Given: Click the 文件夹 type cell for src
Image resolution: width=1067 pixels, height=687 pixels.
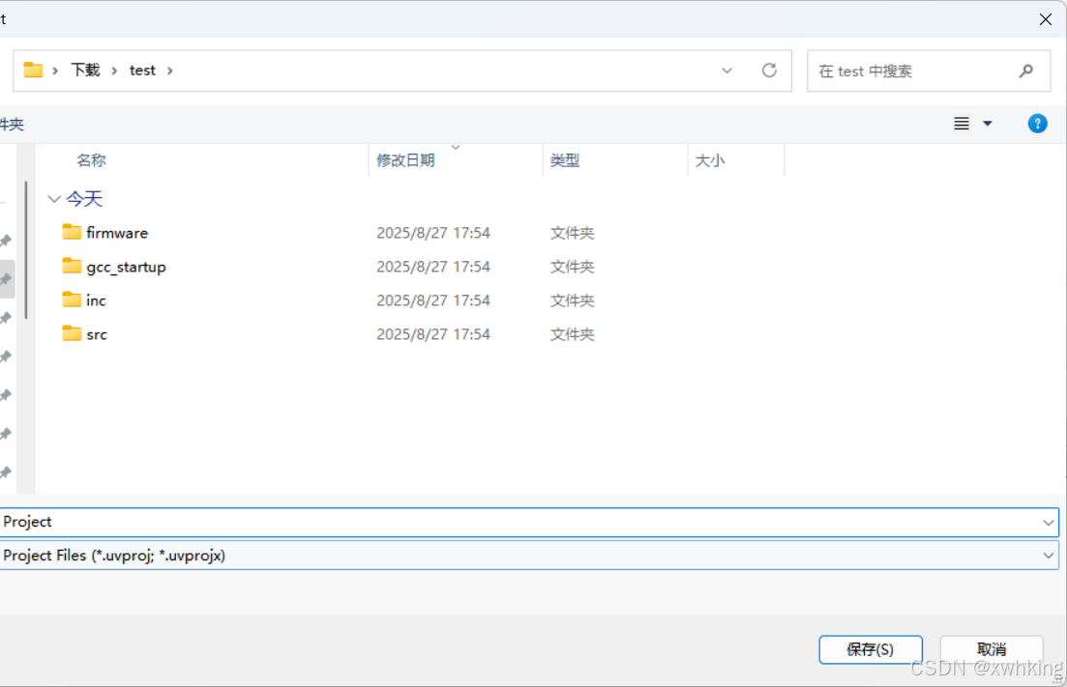Looking at the screenshot, I should pyautogui.click(x=573, y=334).
